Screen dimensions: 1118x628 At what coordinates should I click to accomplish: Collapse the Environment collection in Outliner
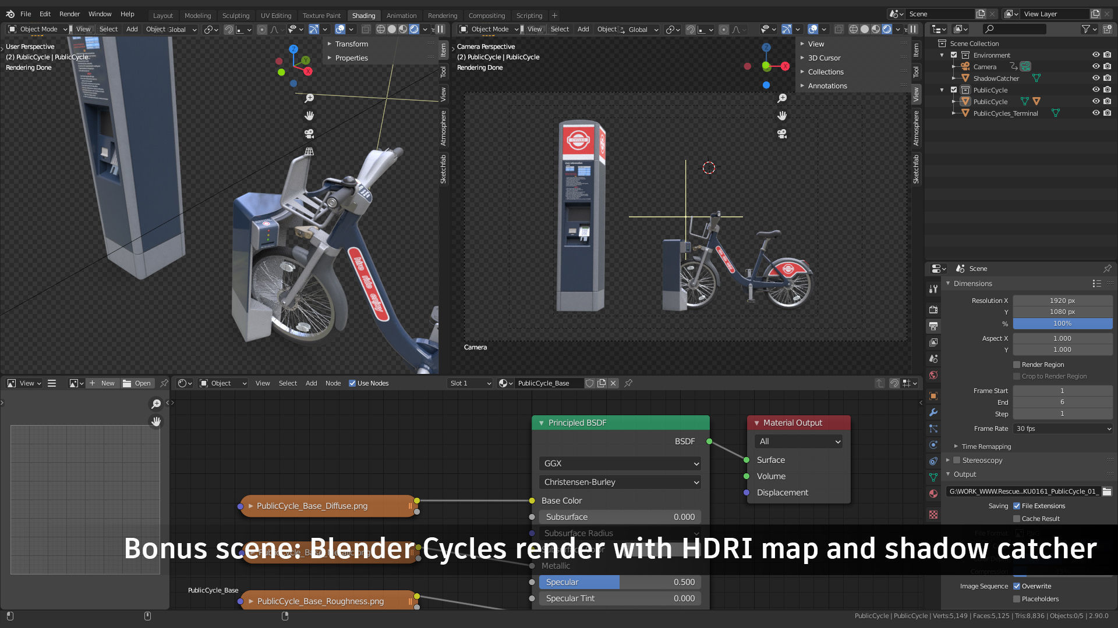(x=942, y=55)
